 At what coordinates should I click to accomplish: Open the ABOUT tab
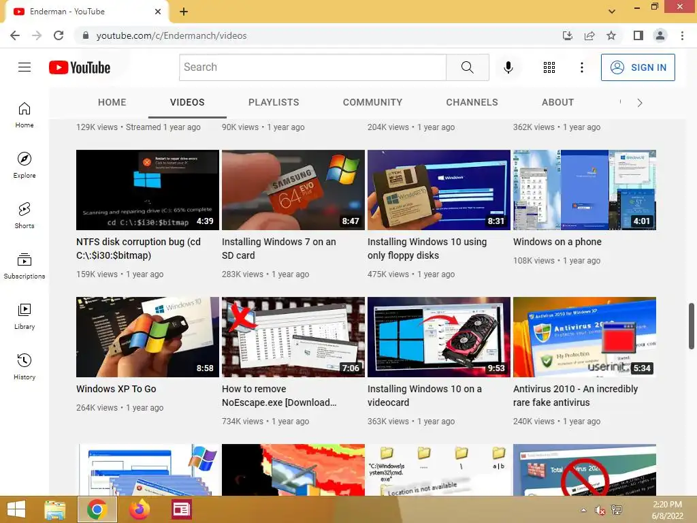558,102
